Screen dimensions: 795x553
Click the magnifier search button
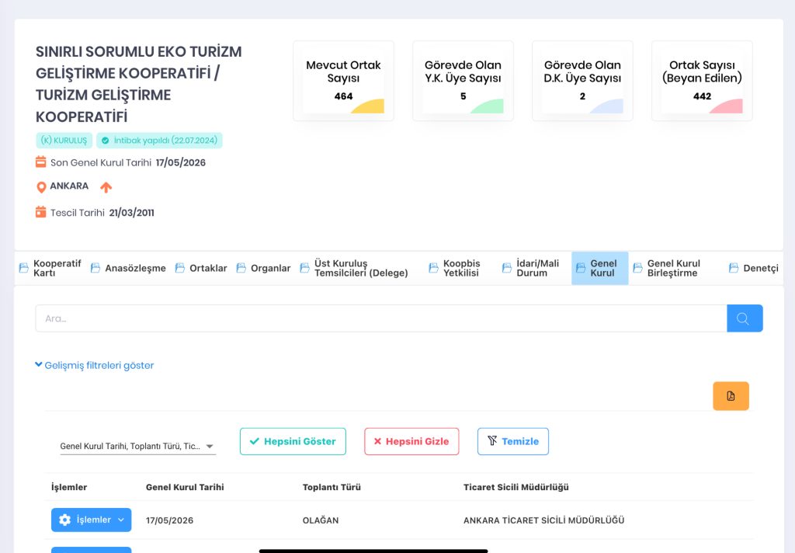745,318
